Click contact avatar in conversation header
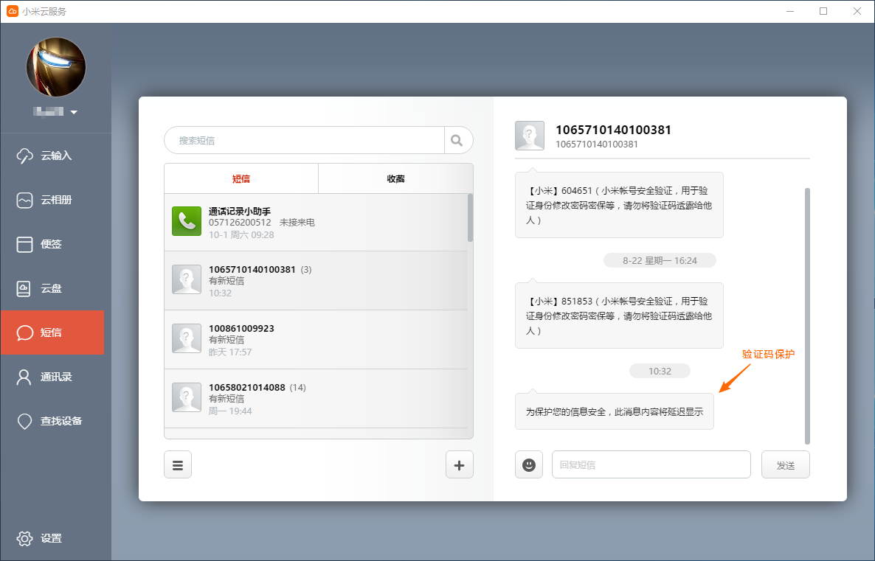The width and height of the screenshot is (875, 561). point(530,136)
